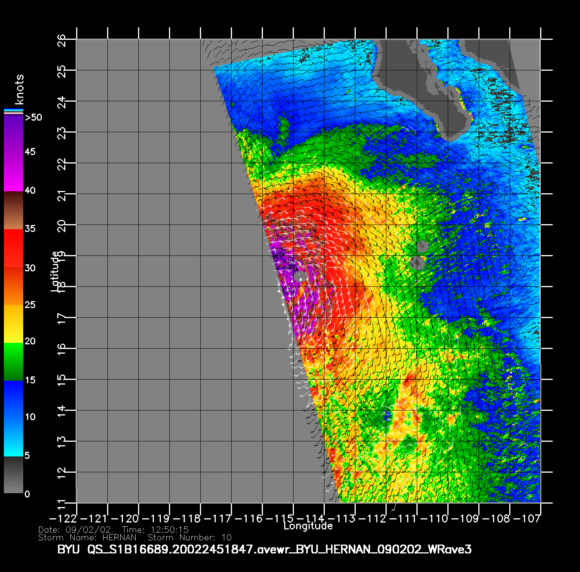580x572 pixels.
Task: Click the 26 latitude tick label
Action: (x=62, y=40)
